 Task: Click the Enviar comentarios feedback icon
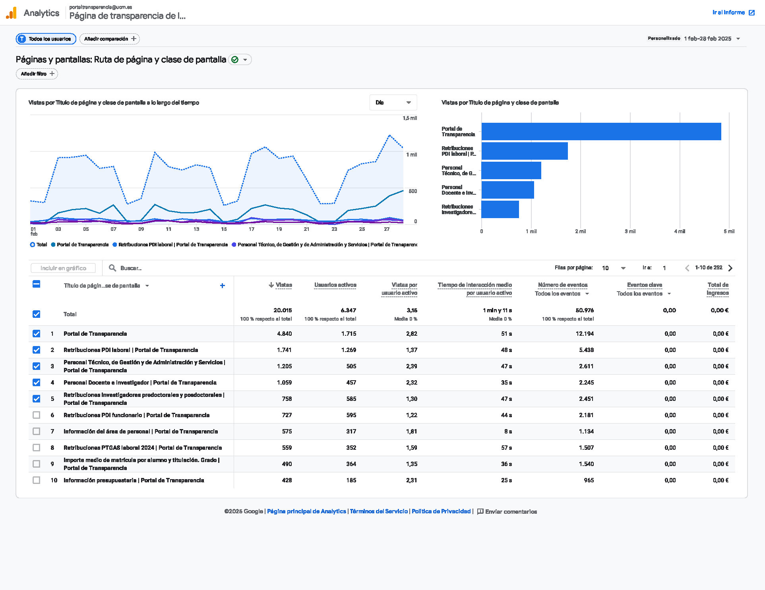click(x=480, y=511)
